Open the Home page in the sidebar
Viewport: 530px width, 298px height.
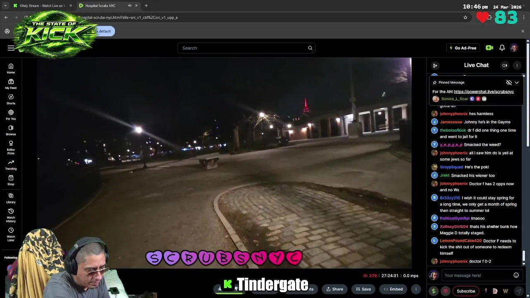coord(11,68)
